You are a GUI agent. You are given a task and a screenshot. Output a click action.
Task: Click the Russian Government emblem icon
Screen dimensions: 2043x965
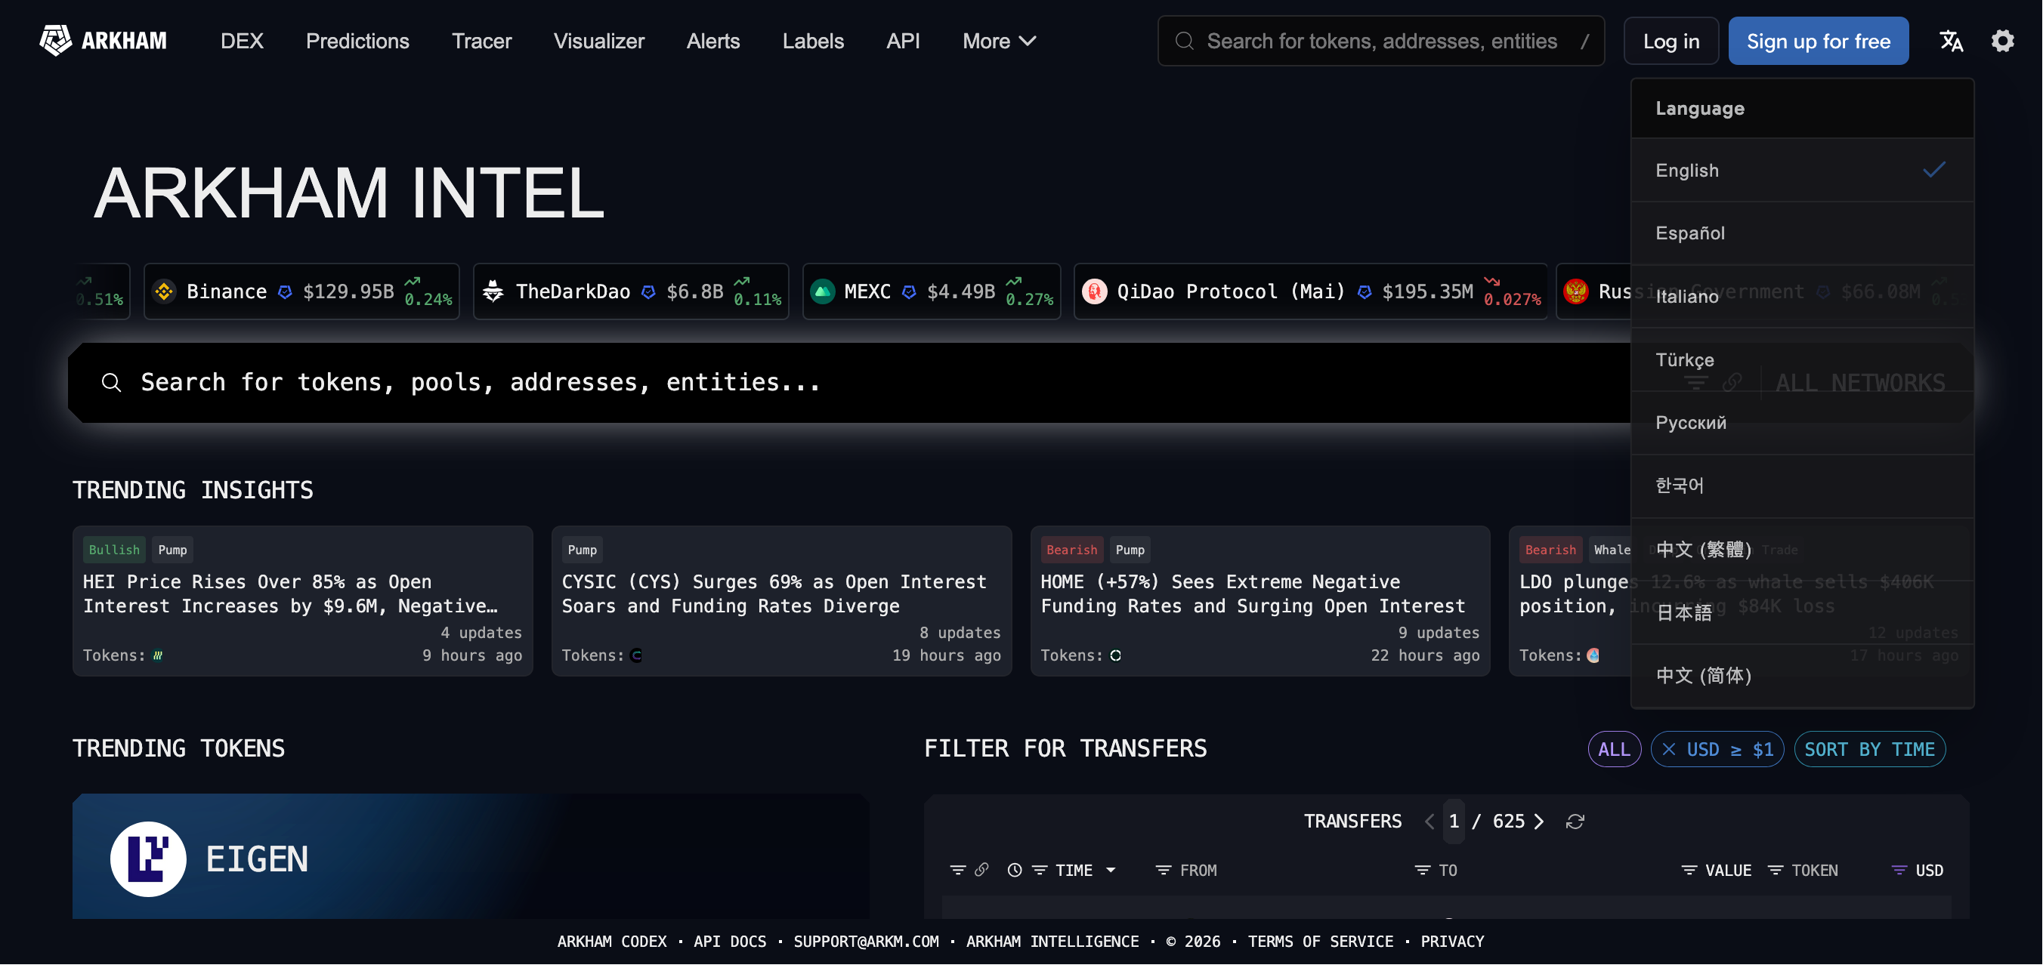[1576, 291]
